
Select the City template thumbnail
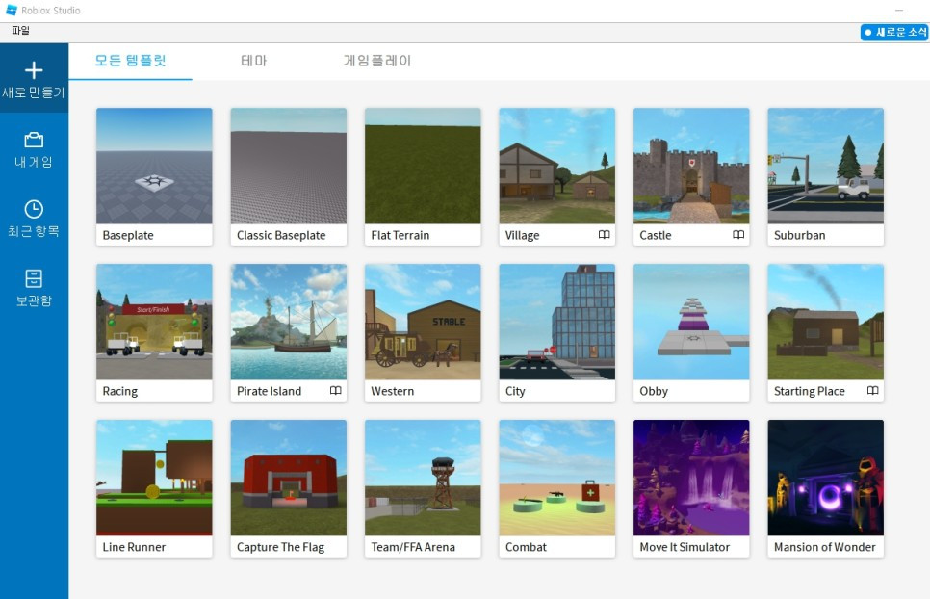point(556,322)
